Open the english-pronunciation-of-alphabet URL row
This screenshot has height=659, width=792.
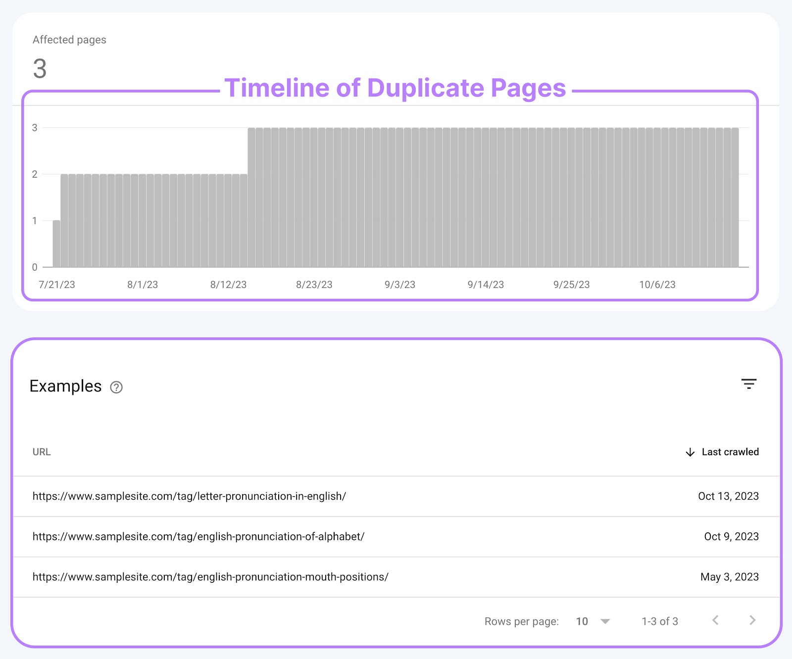pyautogui.click(x=198, y=537)
